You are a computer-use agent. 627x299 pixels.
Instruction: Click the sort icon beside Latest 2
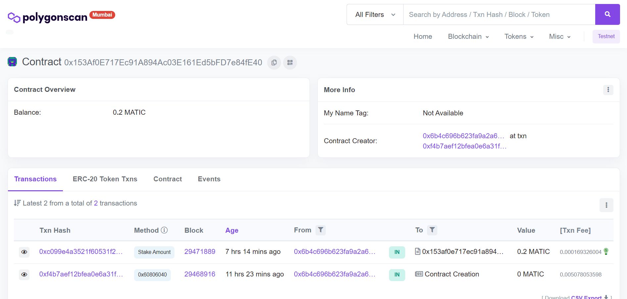click(17, 203)
